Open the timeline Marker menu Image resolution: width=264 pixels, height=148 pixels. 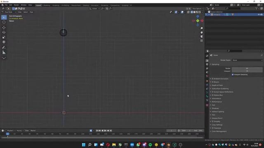(x=33, y=131)
